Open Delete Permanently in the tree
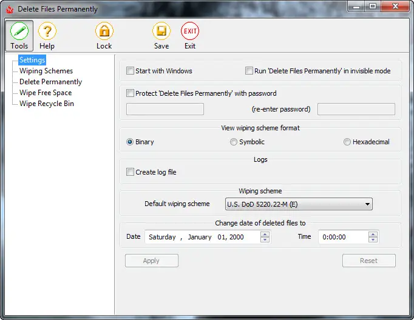Image resolution: width=414 pixels, height=320 pixels. pyautogui.click(x=51, y=82)
